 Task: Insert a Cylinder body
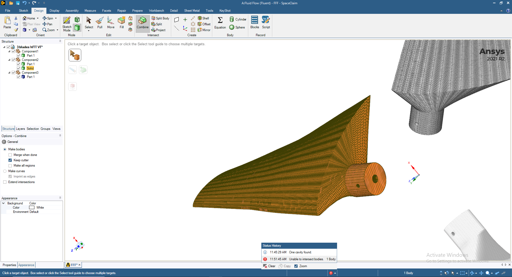tap(238, 19)
